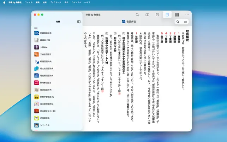
Task: Select 現代新国語辞典 in the sidebar
Action: click(57, 76)
